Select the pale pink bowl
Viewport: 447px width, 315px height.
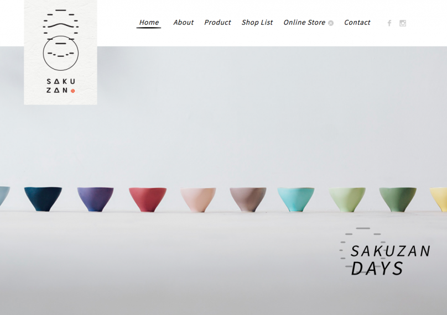coord(198,200)
